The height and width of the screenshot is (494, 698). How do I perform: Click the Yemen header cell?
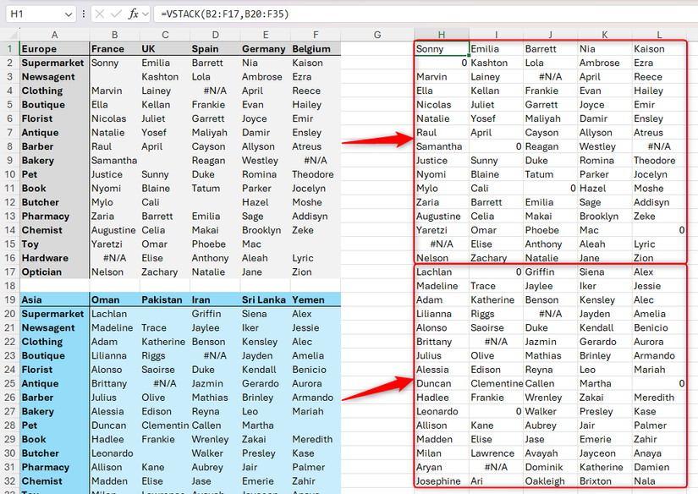(x=316, y=300)
